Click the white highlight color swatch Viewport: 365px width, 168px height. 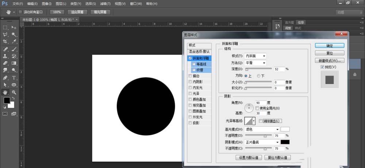[x=285, y=129]
